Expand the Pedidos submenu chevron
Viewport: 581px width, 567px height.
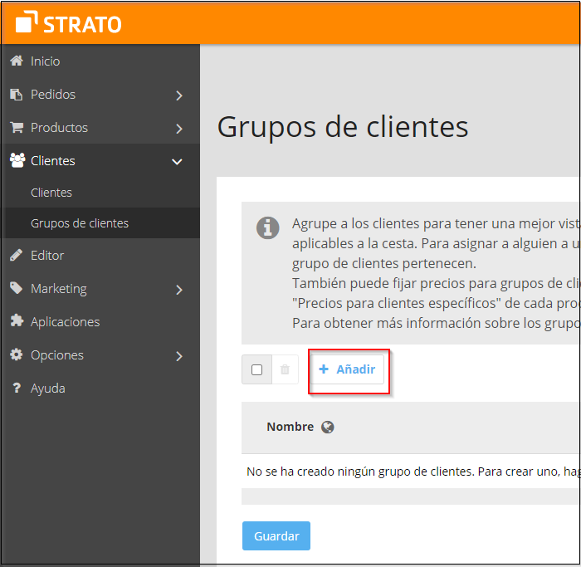coord(179,95)
